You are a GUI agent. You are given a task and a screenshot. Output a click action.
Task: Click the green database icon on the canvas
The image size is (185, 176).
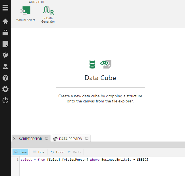92,64
